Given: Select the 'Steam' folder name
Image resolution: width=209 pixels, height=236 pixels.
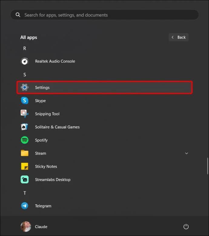Looking at the screenshot, I should 41,153.
